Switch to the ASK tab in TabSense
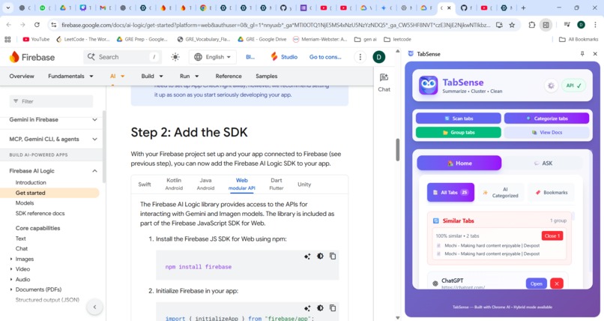 [x=543, y=163]
